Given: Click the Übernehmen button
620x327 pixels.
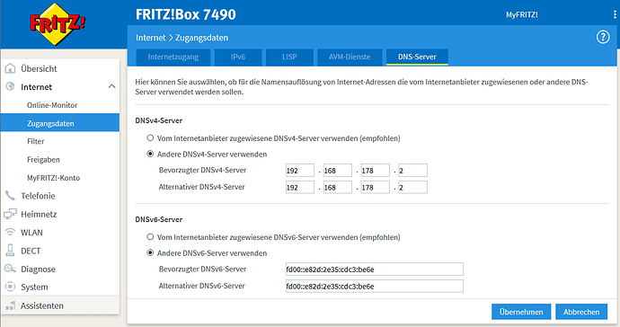Looking at the screenshot, I should [521, 312].
